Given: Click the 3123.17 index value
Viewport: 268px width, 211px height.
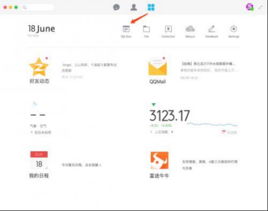Looking at the screenshot, I should (170, 116).
